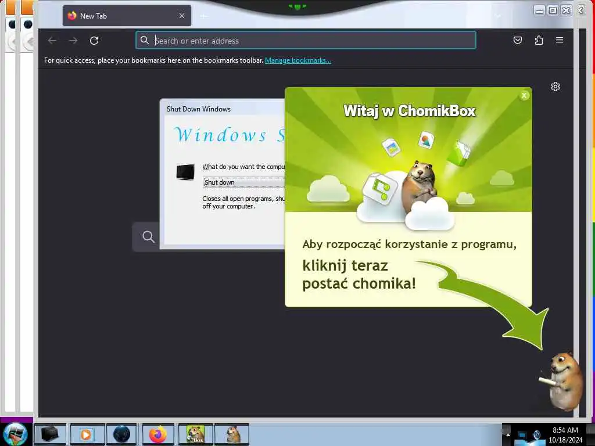Click the magnifier in the new tab search box

[x=148, y=237]
